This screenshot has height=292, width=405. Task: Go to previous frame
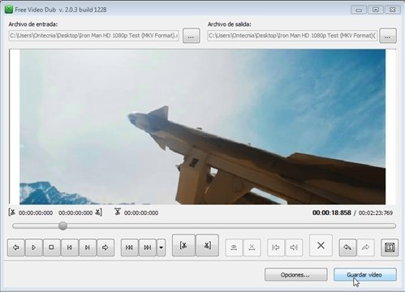(x=70, y=247)
